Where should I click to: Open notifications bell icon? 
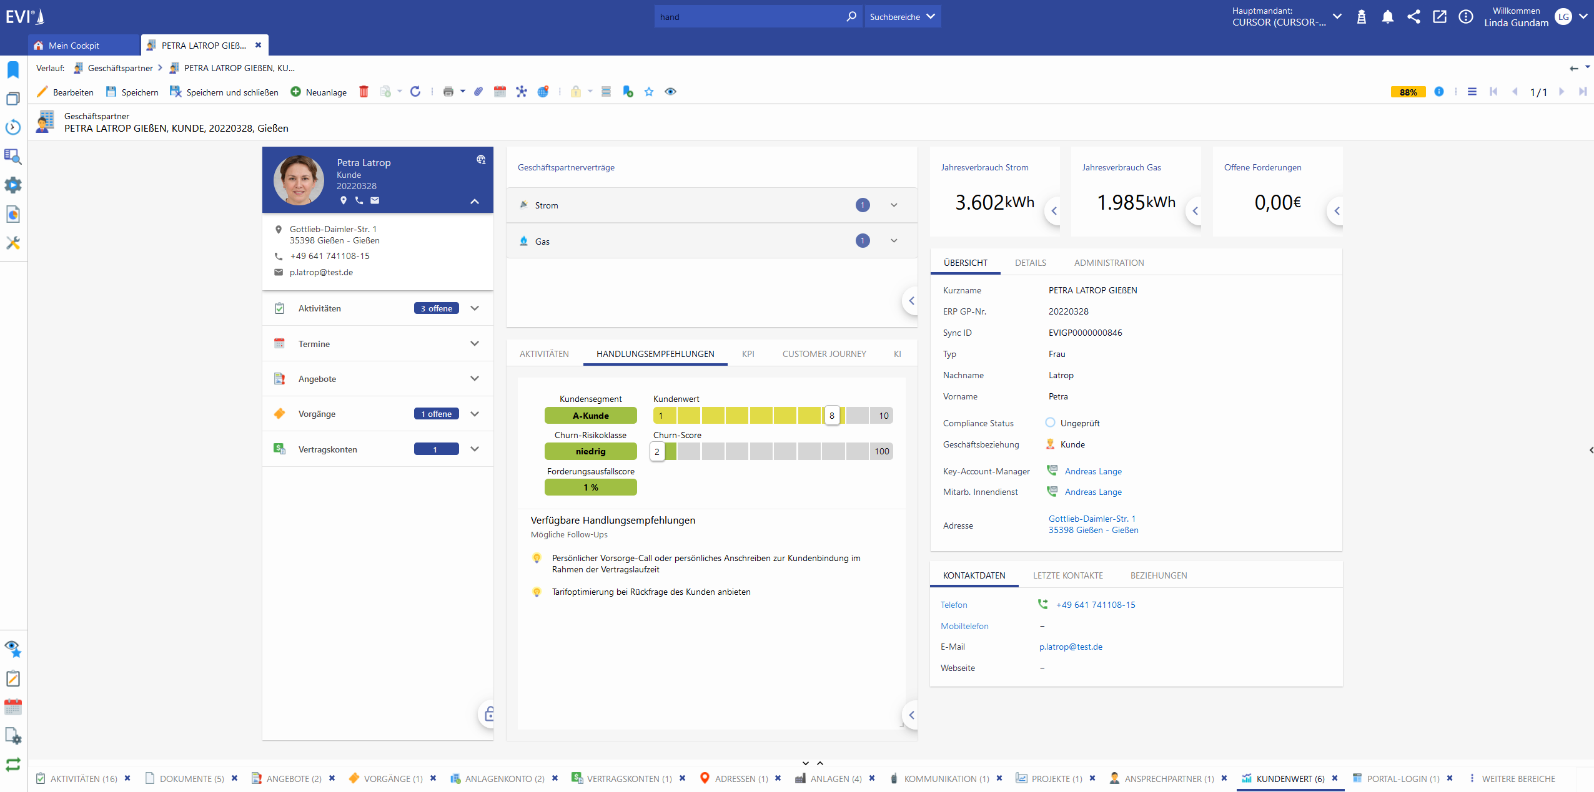click(1387, 17)
